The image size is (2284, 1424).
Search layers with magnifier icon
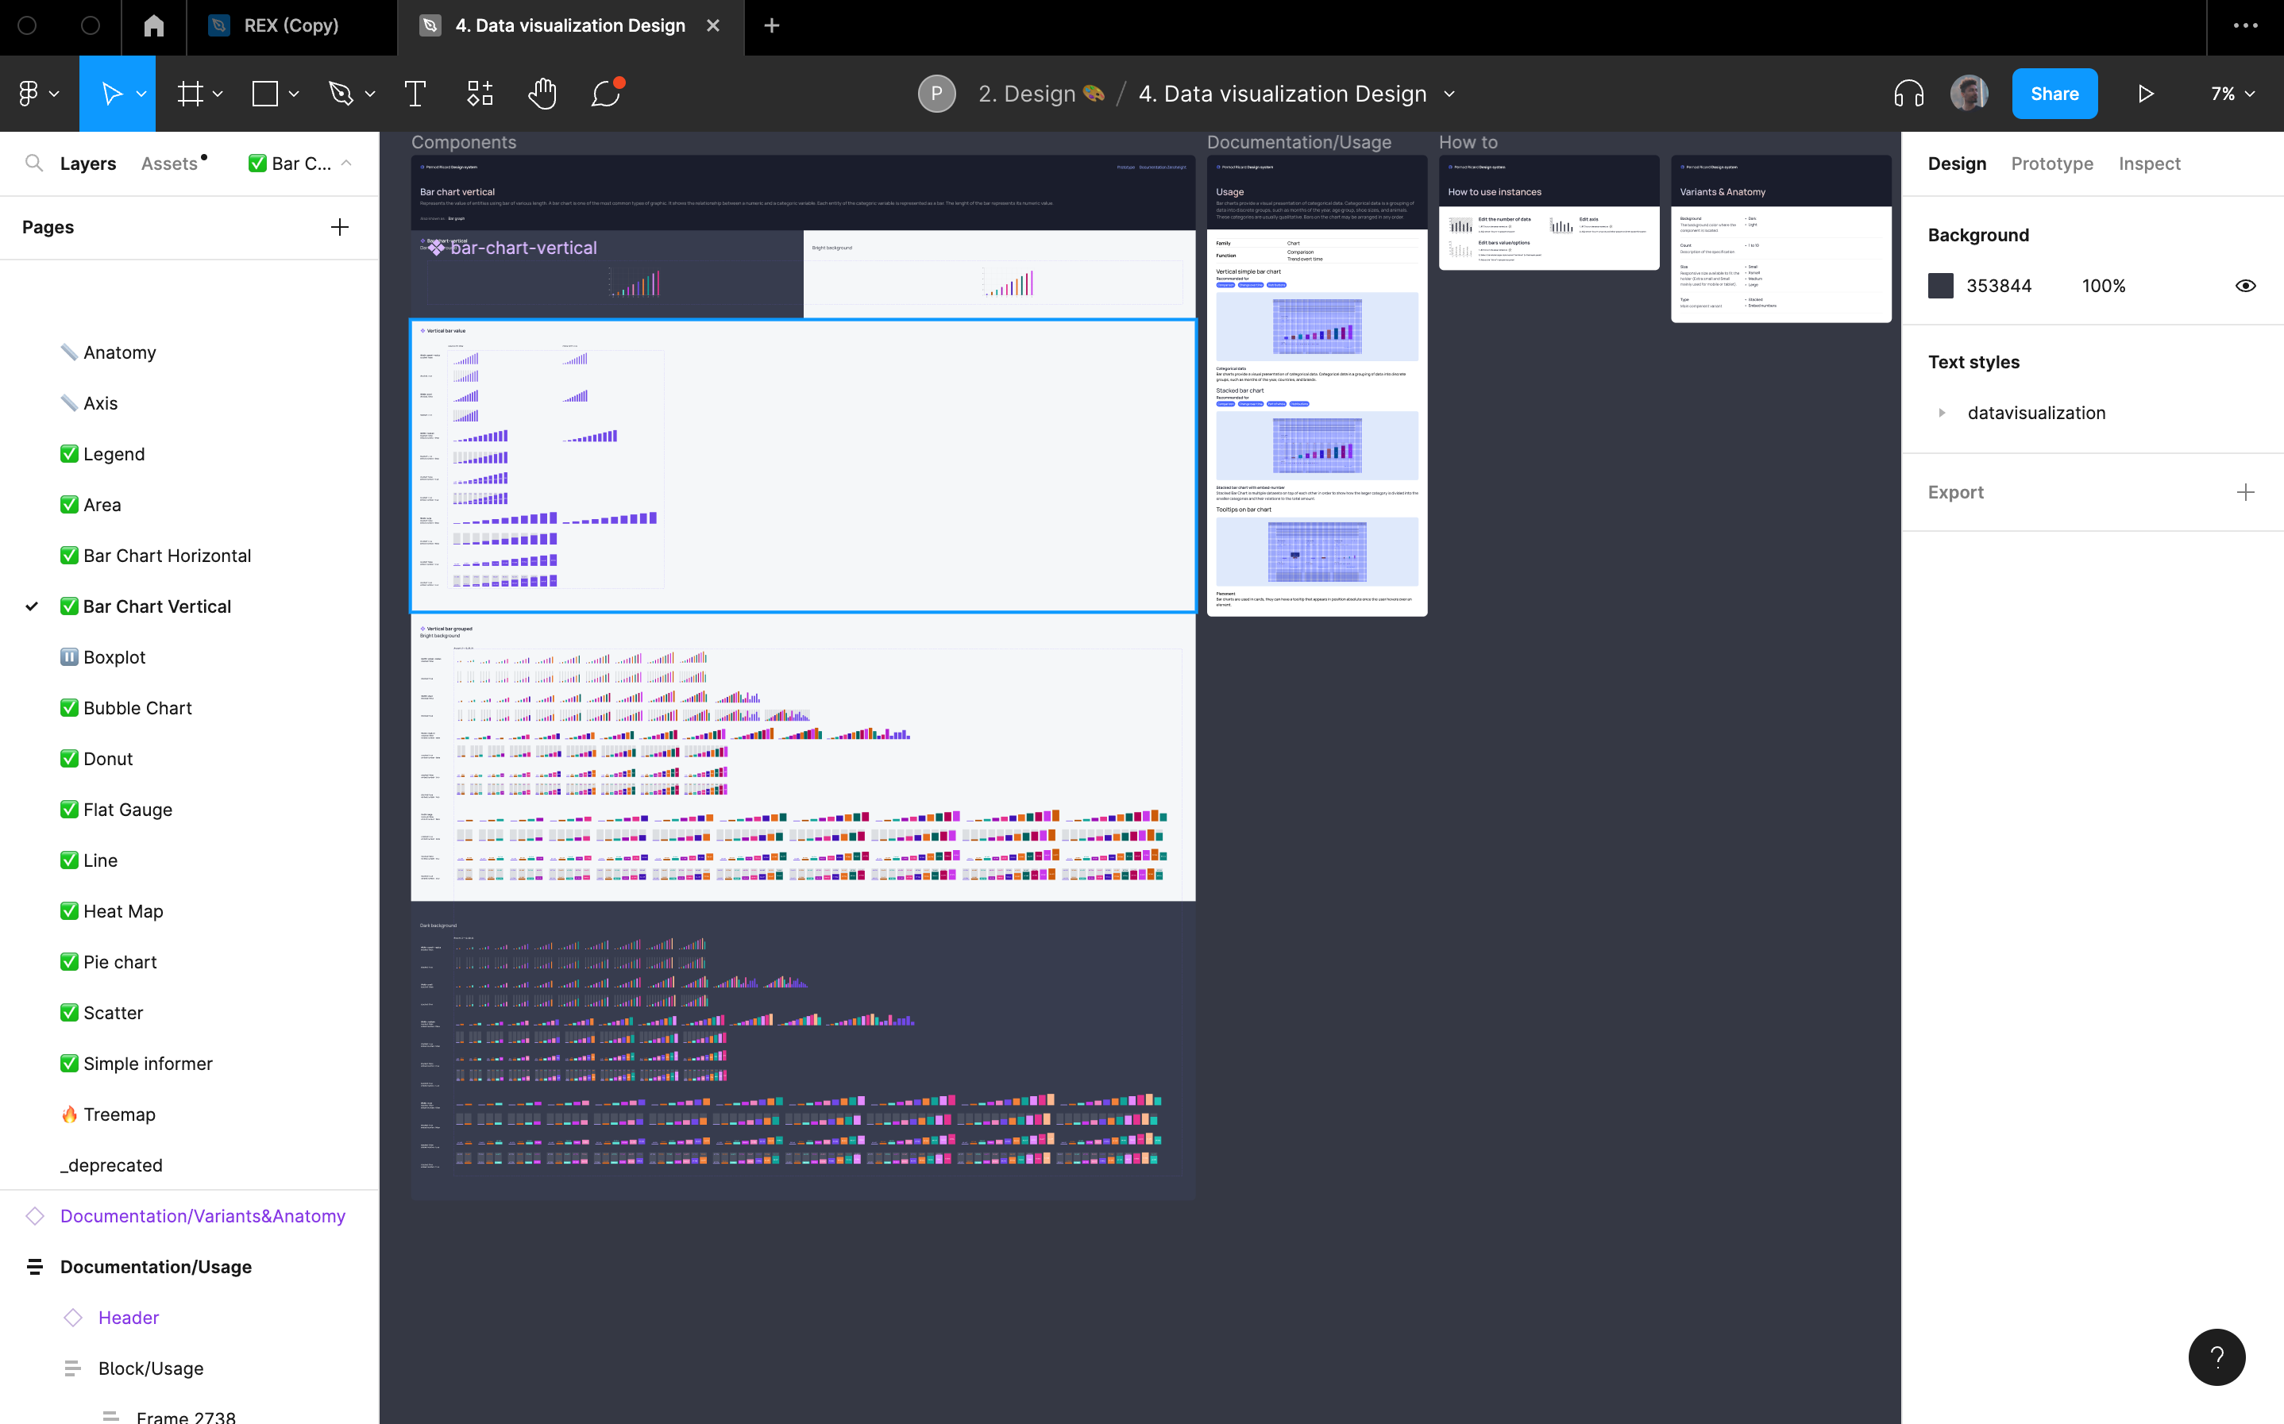point(34,163)
